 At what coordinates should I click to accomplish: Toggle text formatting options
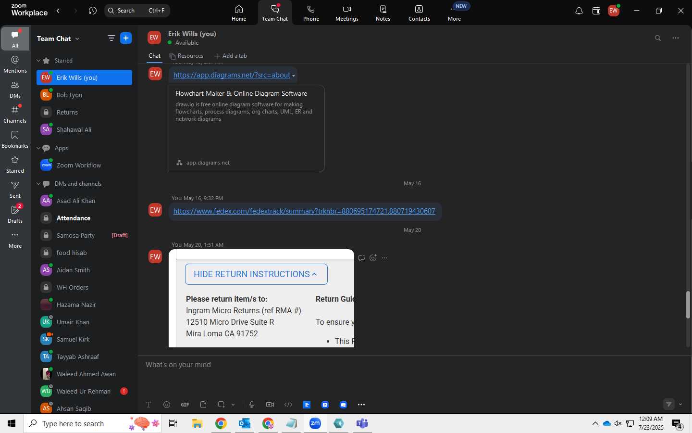pos(148,405)
